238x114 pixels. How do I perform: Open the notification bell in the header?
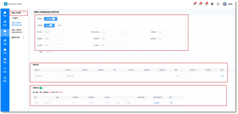click(x=194, y=4)
